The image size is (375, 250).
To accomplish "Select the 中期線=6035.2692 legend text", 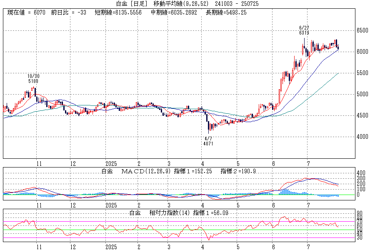I will [x=174, y=12].
